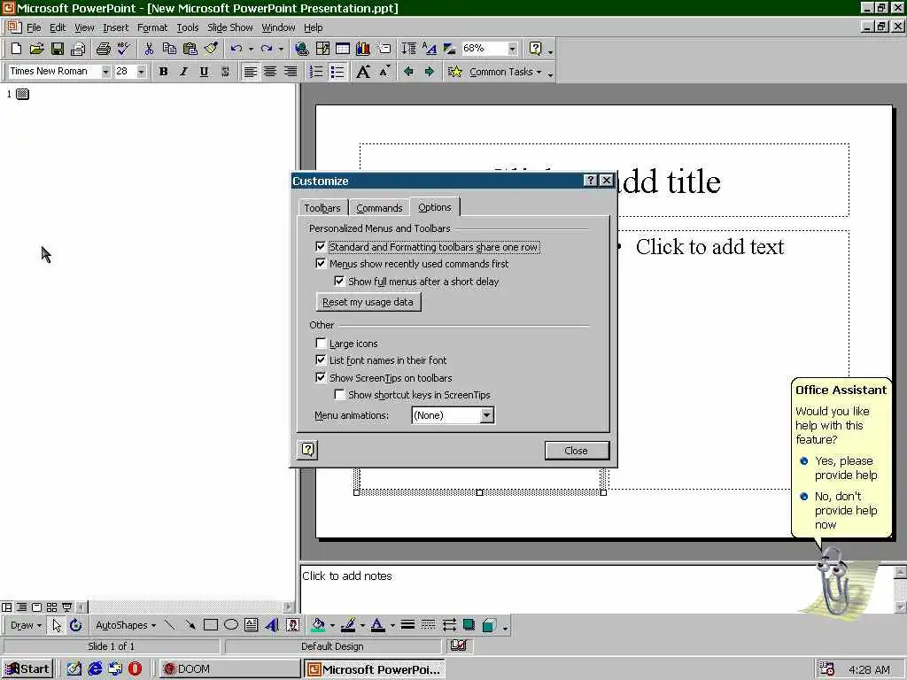This screenshot has width=907, height=680.
Task: Switch to the Commands tab
Action: tap(379, 208)
